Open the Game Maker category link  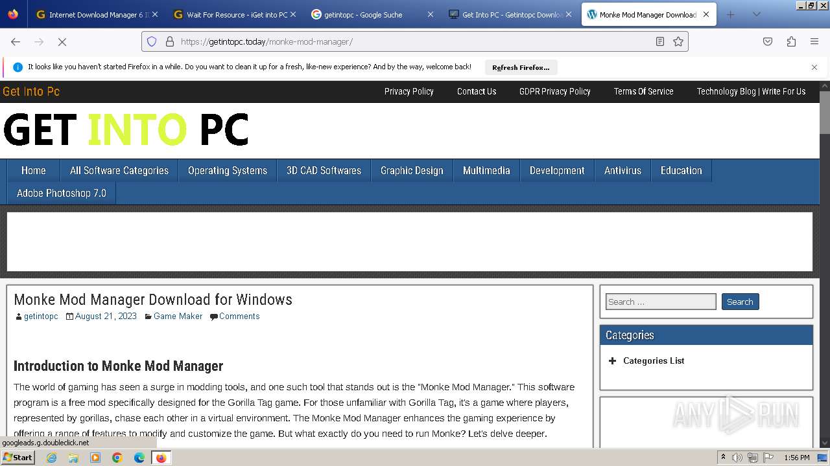(x=178, y=316)
